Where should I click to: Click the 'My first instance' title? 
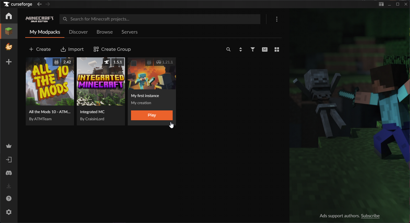[x=145, y=96]
